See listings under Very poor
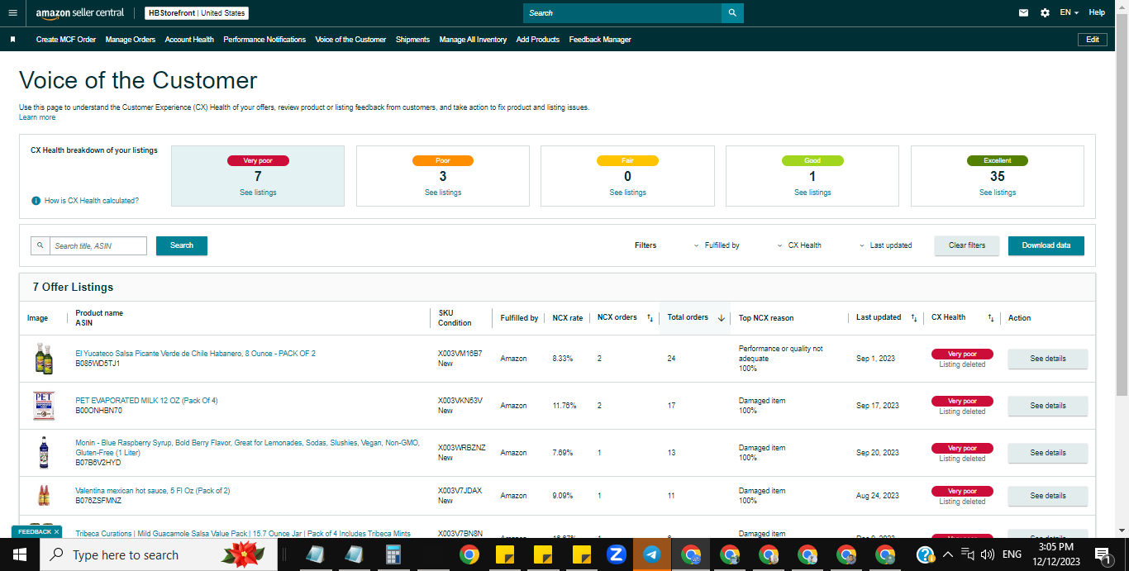Screen dimensions: 1129x571 258,193
